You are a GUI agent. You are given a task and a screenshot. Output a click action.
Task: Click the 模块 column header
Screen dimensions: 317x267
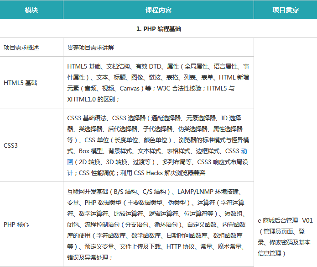point(31,10)
